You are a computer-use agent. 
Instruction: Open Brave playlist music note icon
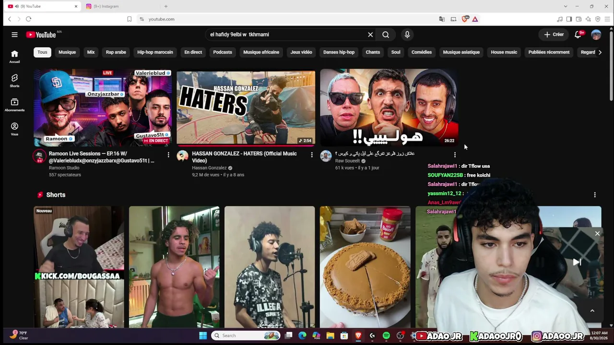coord(560,19)
